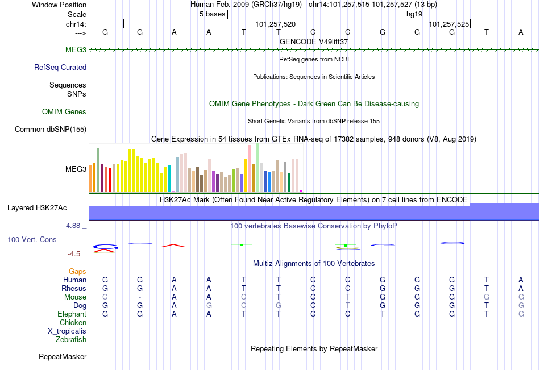Click the chr14: ruler label
This screenshot has width=540, height=370.
tap(76, 24)
